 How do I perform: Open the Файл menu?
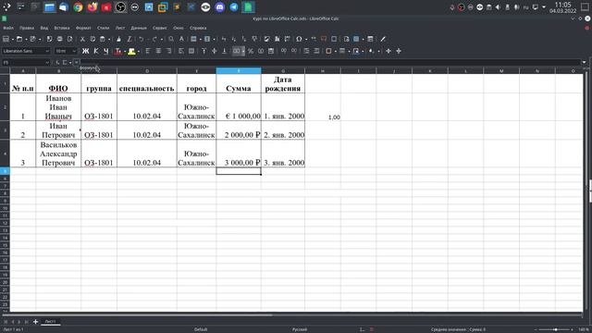[x=8, y=28]
